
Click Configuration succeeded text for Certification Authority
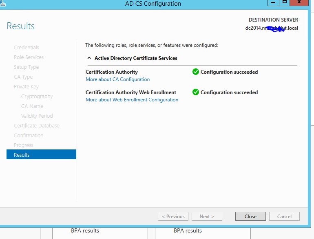click(229, 72)
